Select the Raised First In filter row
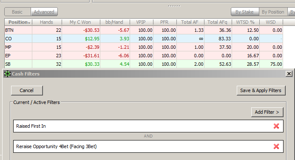 (148, 126)
